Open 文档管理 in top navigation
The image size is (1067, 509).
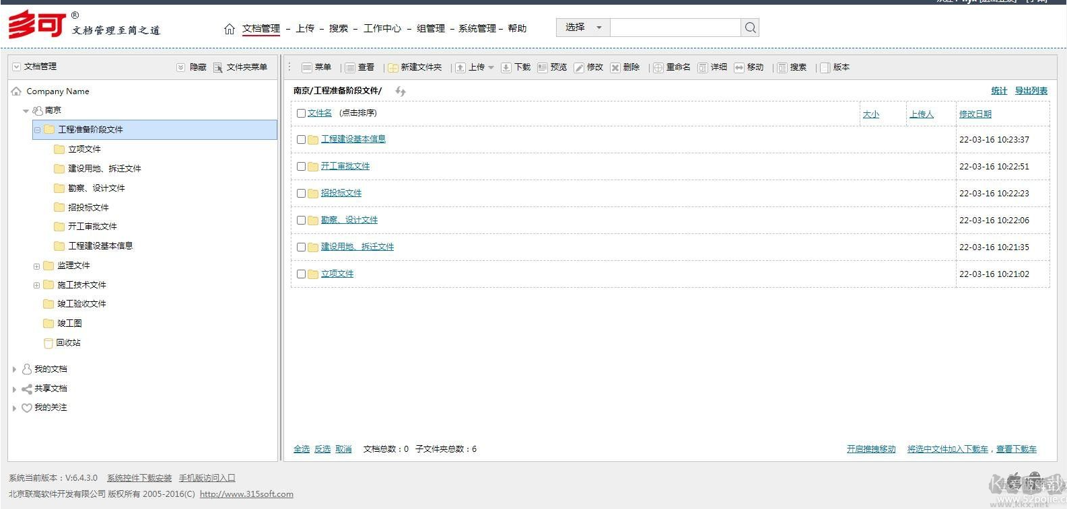pyautogui.click(x=261, y=28)
